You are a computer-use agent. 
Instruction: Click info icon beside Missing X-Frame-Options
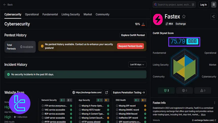point(80,106)
